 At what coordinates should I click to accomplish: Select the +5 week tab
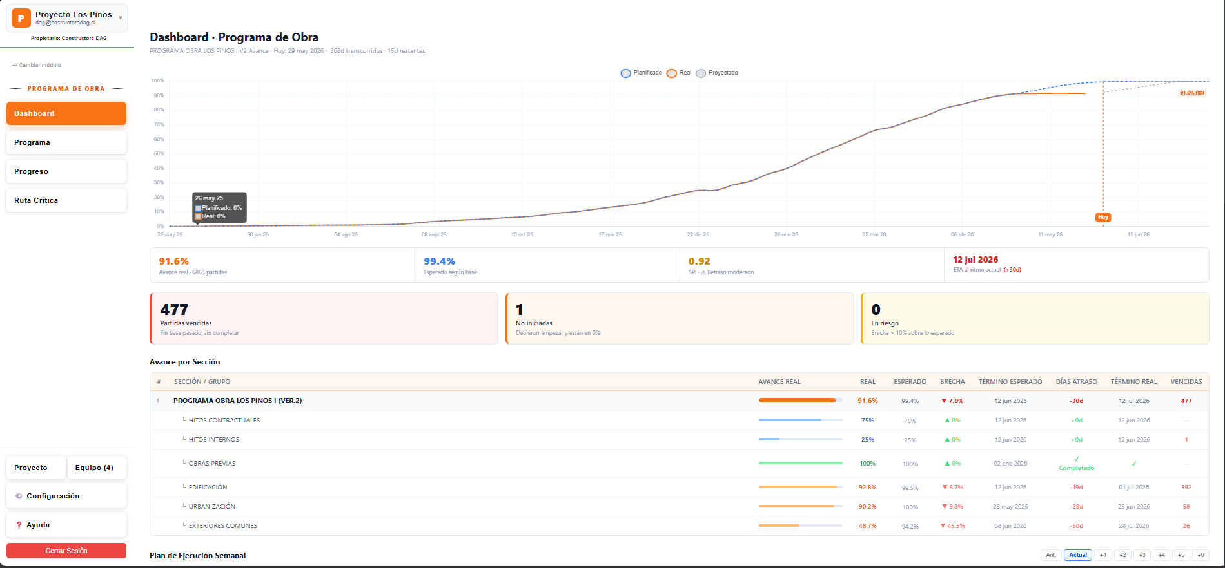pos(1181,555)
